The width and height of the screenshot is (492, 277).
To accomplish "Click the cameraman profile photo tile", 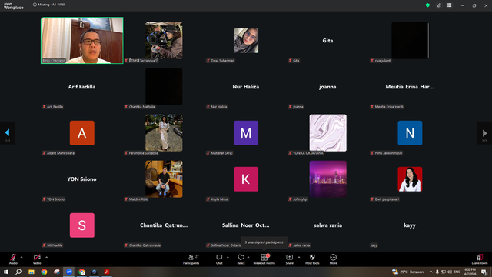I will pyautogui.click(x=164, y=41).
